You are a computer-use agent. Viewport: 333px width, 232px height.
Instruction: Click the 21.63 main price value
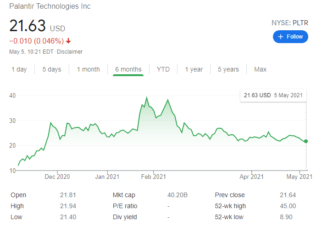28,26
